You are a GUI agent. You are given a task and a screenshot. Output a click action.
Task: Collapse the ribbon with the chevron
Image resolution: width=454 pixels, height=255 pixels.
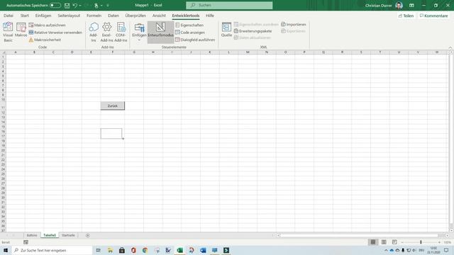pyautogui.click(x=450, y=47)
